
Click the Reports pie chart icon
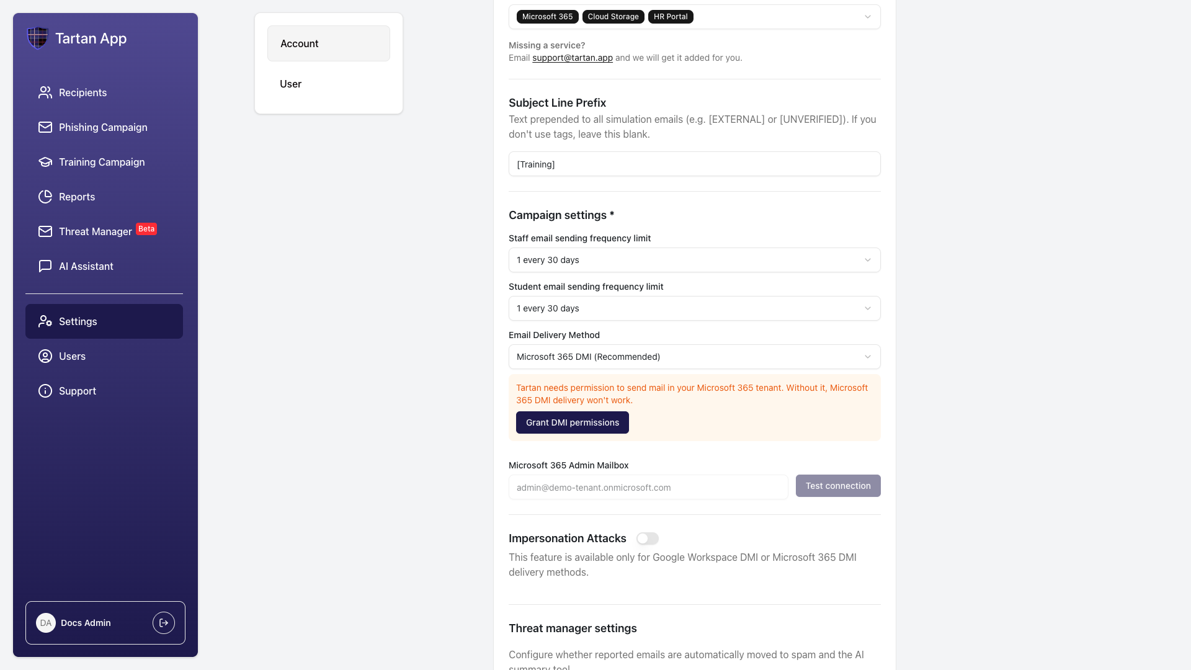(45, 197)
